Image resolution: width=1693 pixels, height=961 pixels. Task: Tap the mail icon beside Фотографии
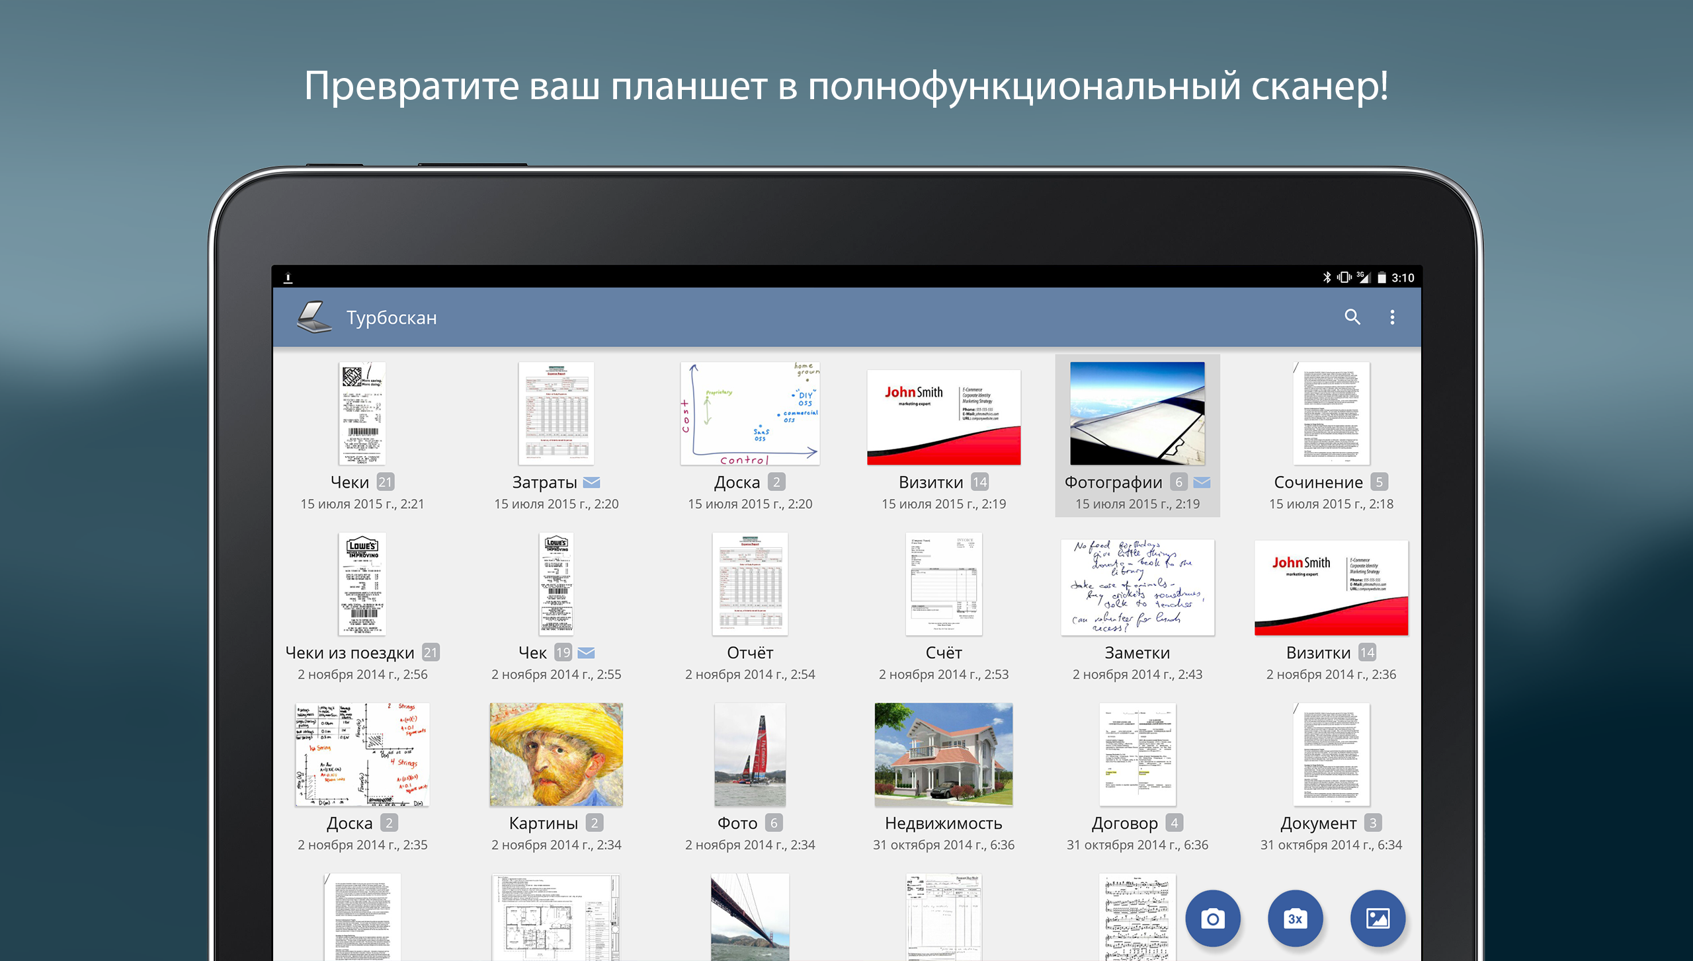[x=1202, y=482]
